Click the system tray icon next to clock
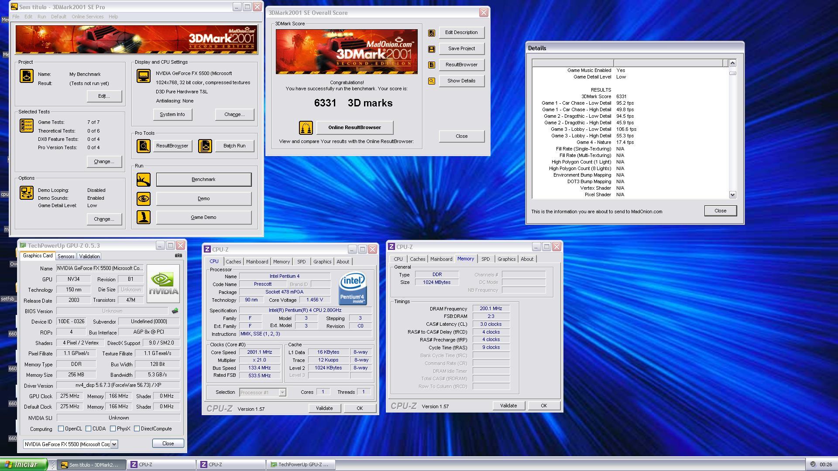Image resolution: width=838 pixels, height=471 pixels. click(813, 464)
